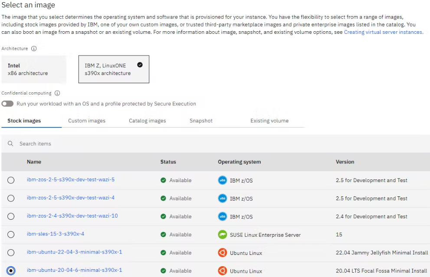Screen dimensions: 430x277
Task: Click the Name column header
Action: tap(34, 162)
